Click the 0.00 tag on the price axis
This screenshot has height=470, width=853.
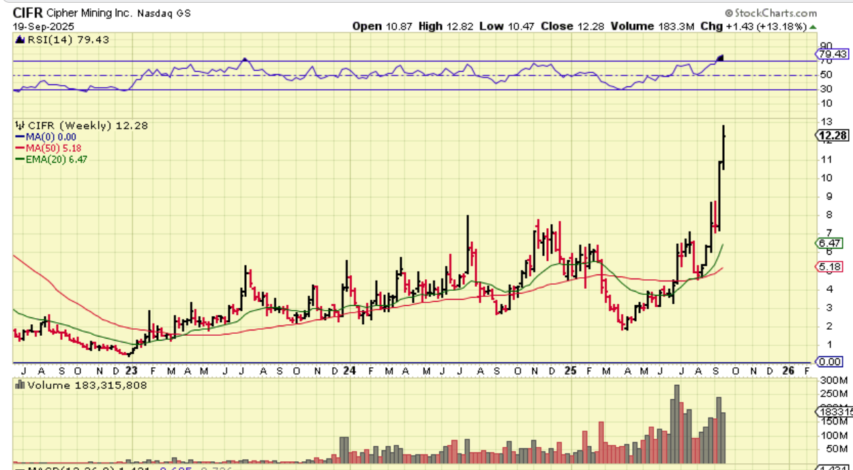pyautogui.click(x=830, y=362)
